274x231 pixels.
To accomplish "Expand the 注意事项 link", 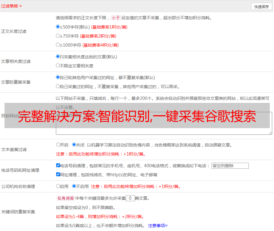I will (158, 226).
